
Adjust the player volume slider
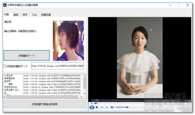pos(122,107)
